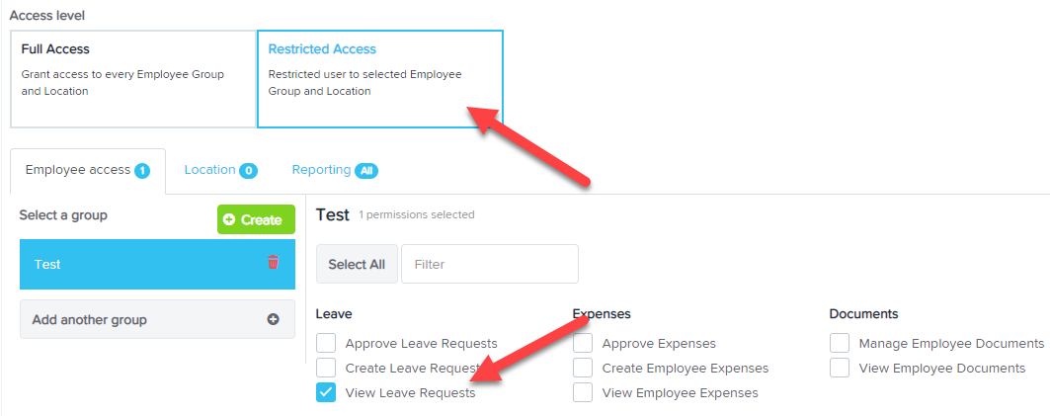The height and width of the screenshot is (416, 1050).
Task: Click the Reporting badge labeled All
Action: tap(366, 171)
